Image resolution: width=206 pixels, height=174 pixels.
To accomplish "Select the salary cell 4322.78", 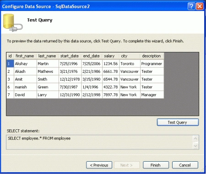I will [111, 87].
